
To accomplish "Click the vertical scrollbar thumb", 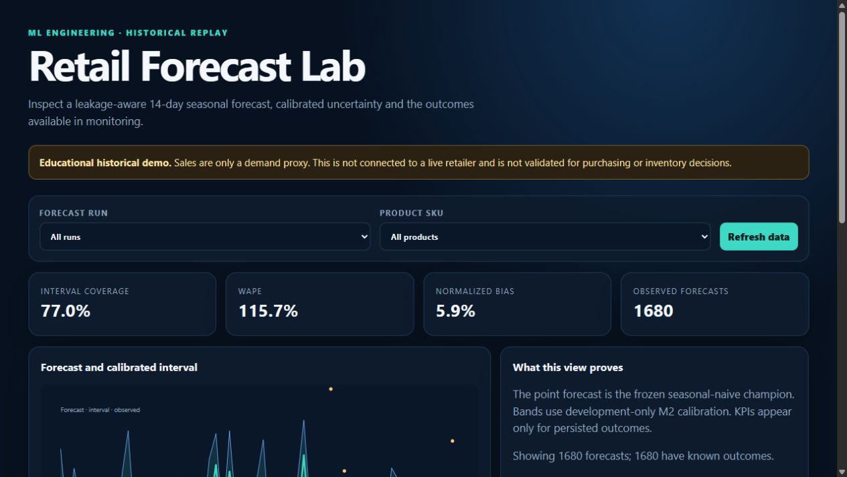I will (x=842, y=117).
